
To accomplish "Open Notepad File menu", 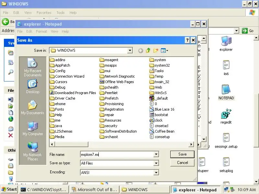I will pos(20,31).
